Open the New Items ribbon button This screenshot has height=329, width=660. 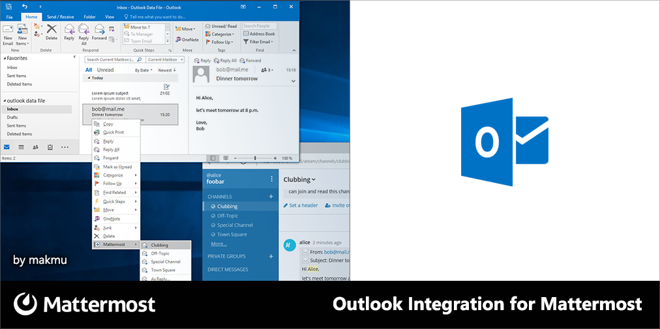pyautogui.click(x=22, y=35)
